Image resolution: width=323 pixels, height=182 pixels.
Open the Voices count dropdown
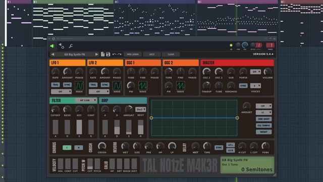(x=255, y=85)
